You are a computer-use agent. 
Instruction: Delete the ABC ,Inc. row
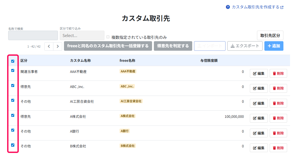pyautogui.click(x=278, y=88)
